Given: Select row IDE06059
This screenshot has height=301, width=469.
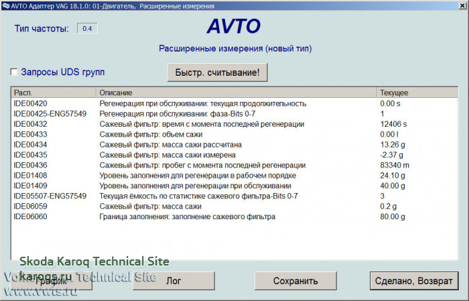Looking at the screenshot, I should [x=234, y=206].
